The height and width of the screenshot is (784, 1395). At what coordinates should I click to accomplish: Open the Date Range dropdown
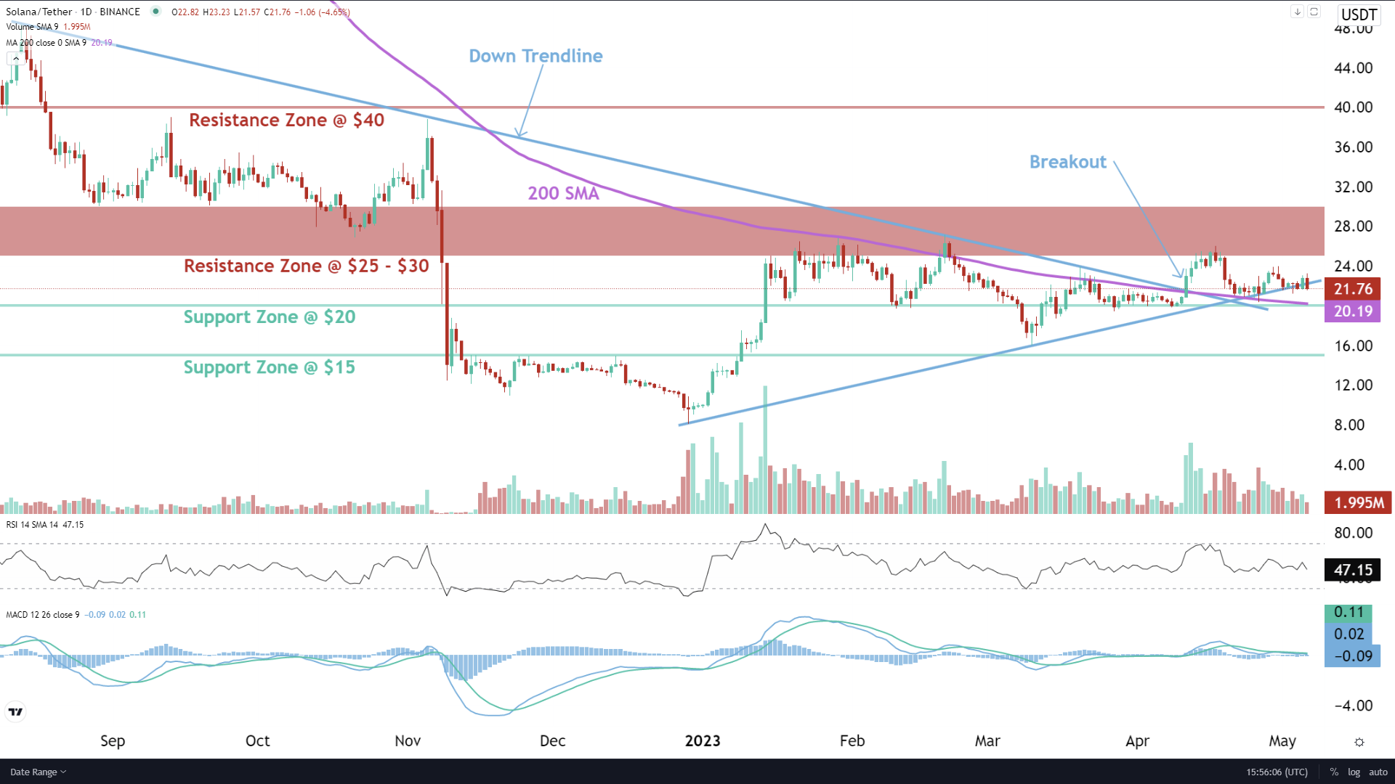click(x=35, y=772)
